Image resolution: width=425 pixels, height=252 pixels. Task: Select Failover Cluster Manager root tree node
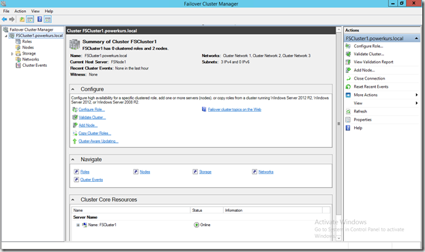coord(31,29)
